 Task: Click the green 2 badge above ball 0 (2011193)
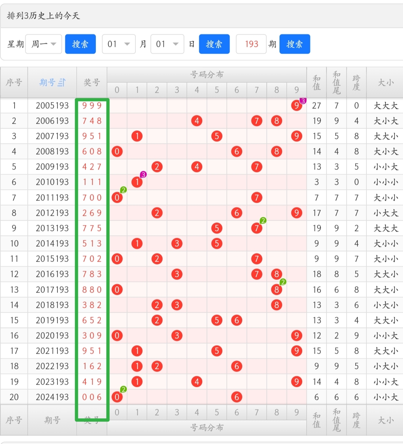[124, 190]
